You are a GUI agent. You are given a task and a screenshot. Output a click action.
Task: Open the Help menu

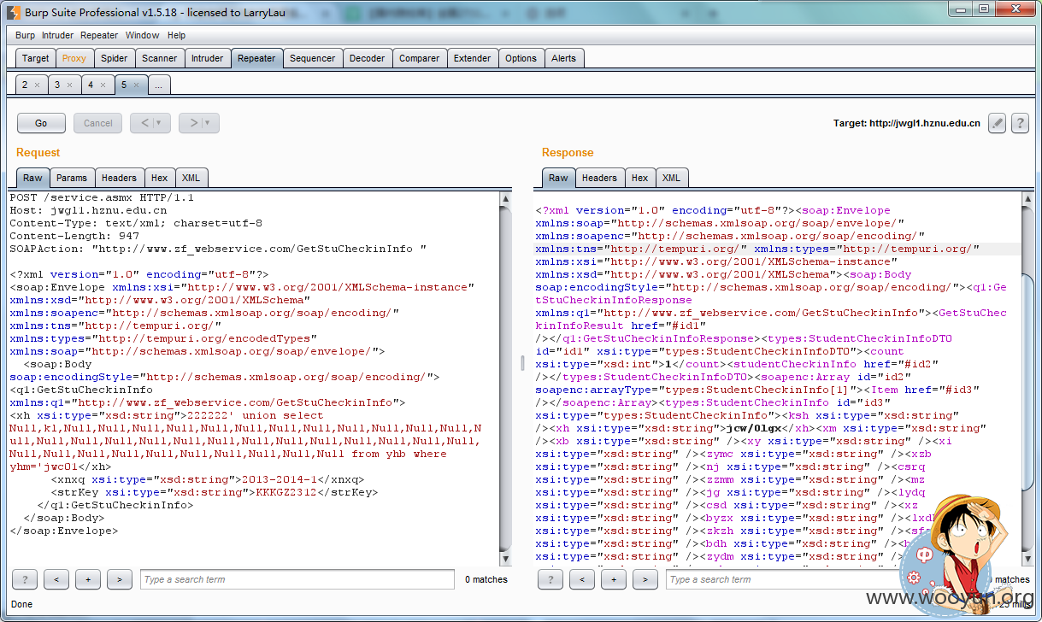tap(176, 35)
